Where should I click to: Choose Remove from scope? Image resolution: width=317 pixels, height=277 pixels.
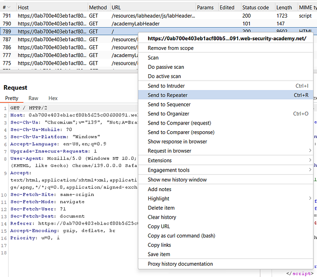pos(226,48)
